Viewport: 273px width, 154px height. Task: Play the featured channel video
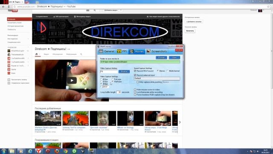(72, 80)
